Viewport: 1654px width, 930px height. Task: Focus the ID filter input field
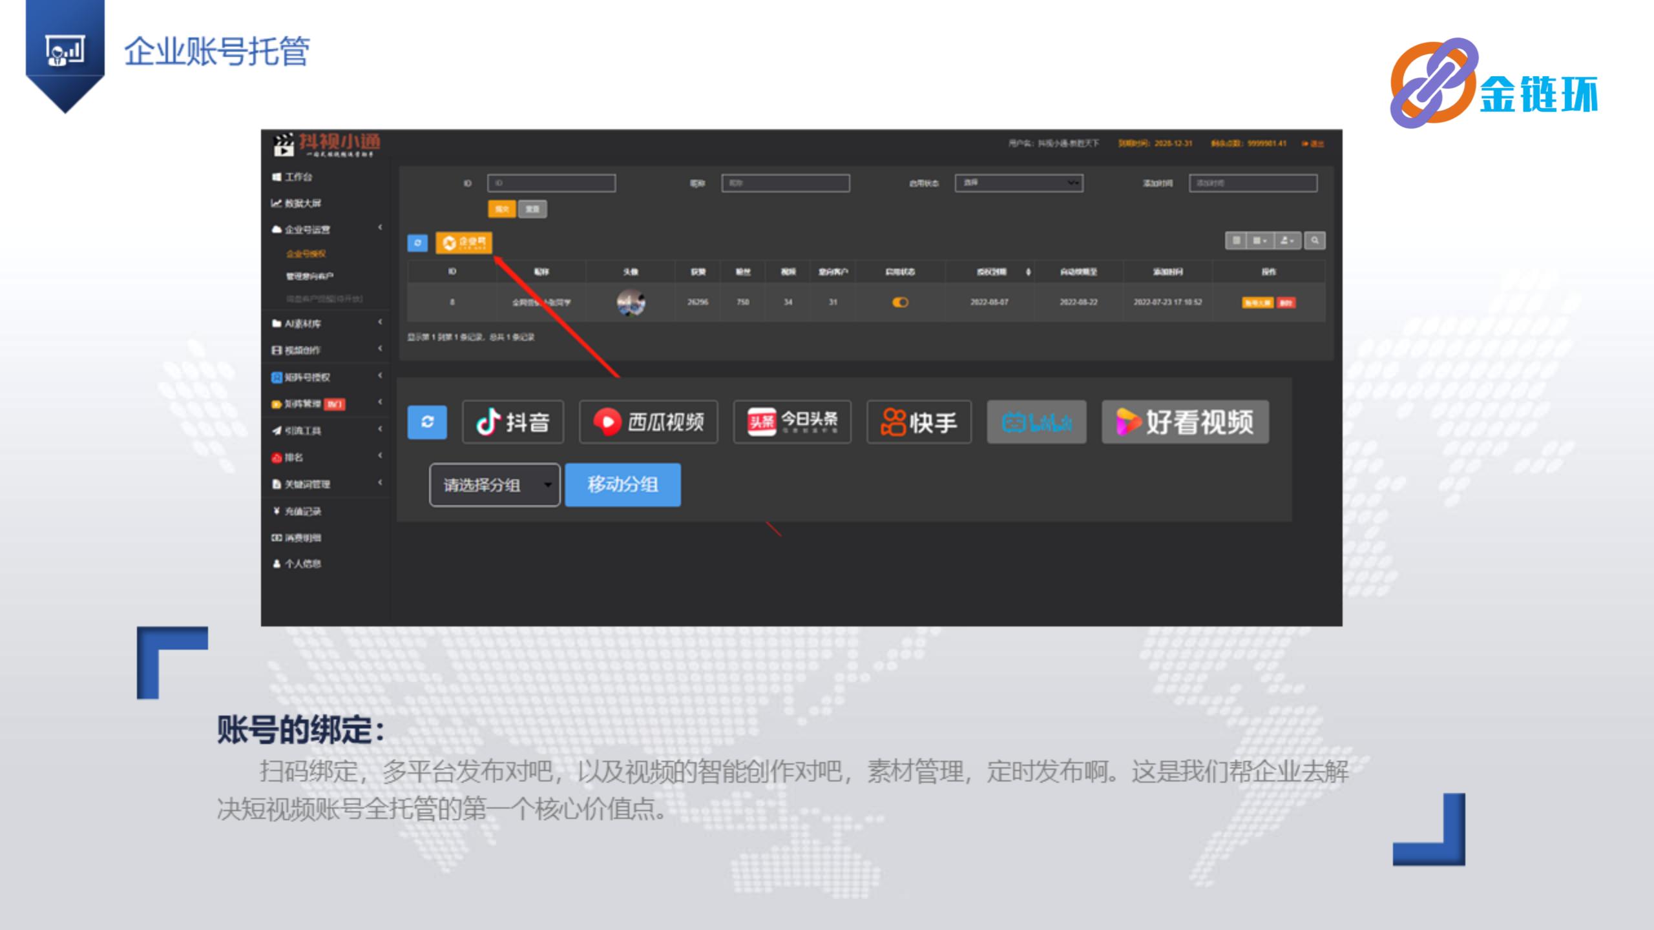tap(551, 183)
